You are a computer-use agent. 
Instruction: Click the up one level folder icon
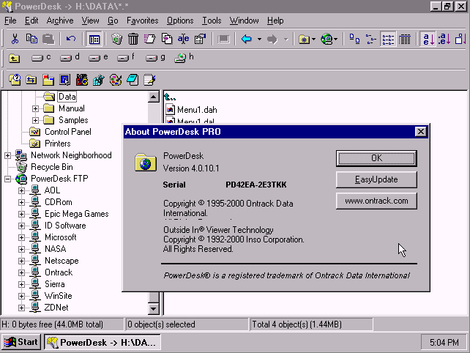14,58
